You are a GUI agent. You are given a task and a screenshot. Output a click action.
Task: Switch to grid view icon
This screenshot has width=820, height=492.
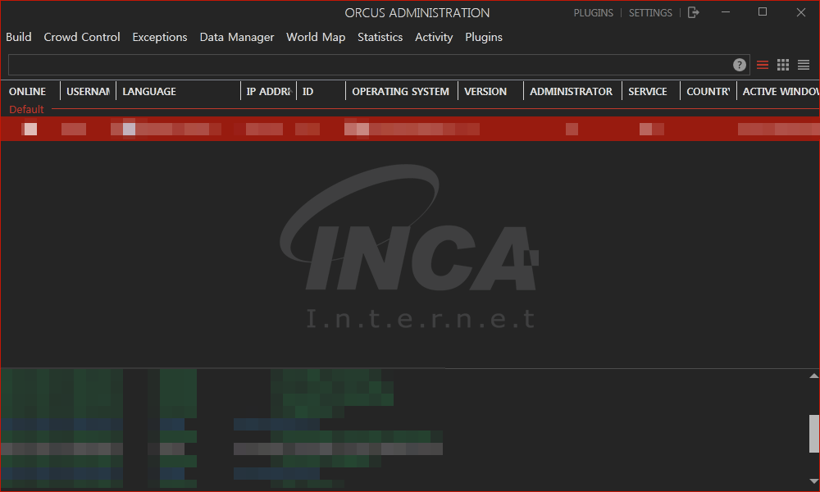(783, 65)
